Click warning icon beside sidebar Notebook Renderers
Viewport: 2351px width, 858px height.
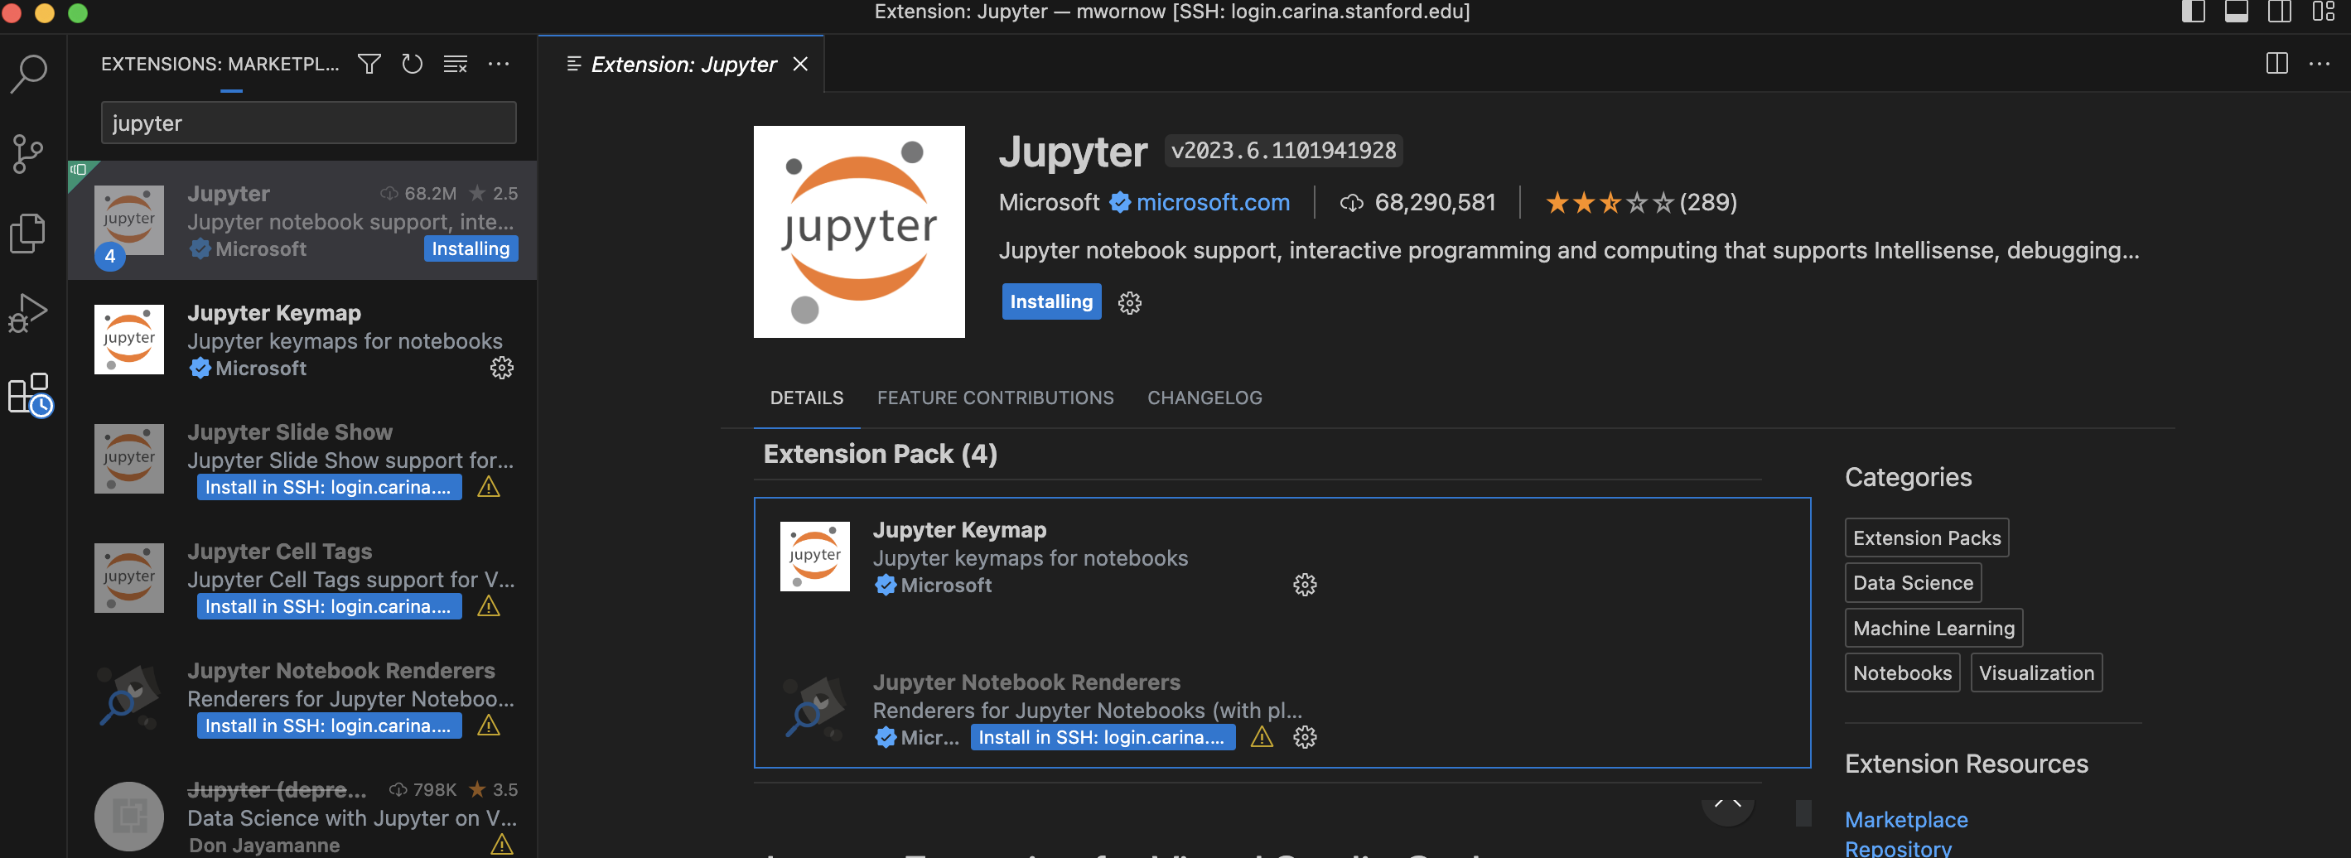point(490,725)
